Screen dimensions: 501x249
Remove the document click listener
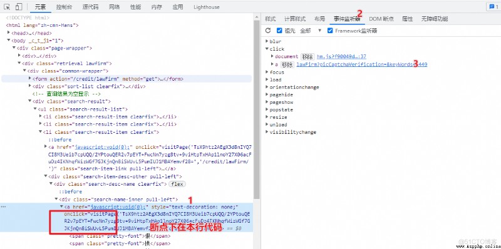[x=307, y=56]
